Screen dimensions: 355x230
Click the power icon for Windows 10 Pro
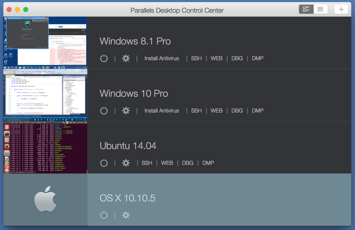[104, 111]
